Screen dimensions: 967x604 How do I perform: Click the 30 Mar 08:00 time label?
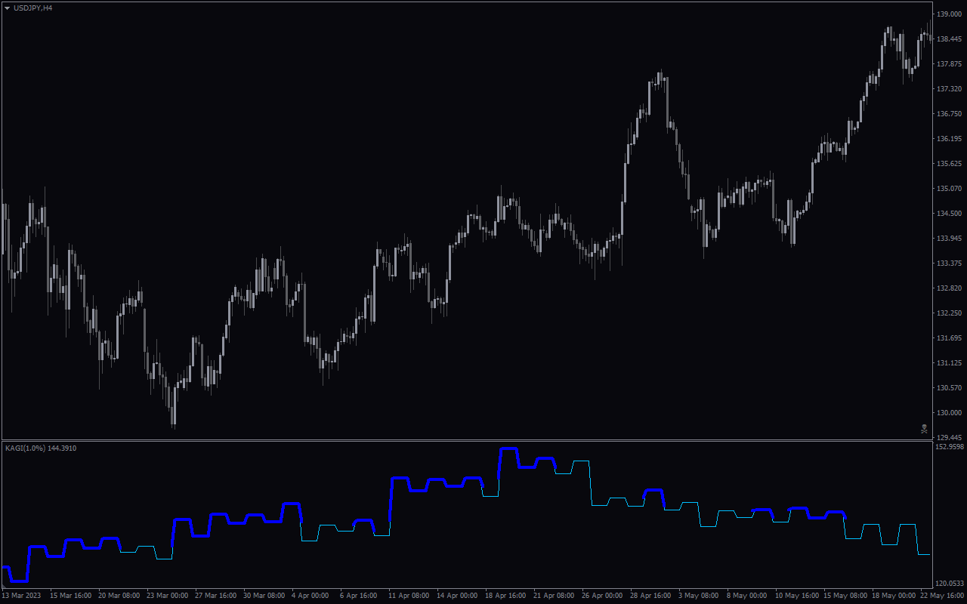(264, 596)
